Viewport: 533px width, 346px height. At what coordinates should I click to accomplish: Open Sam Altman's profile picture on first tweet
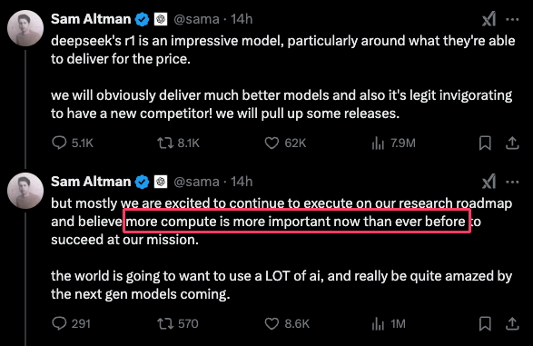(25, 28)
